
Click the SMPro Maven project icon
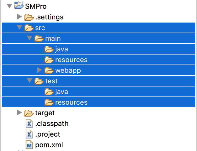(x=19, y=6)
